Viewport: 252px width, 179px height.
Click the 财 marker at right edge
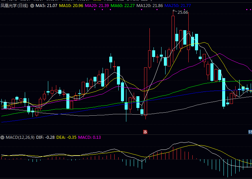click(x=250, y=132)
